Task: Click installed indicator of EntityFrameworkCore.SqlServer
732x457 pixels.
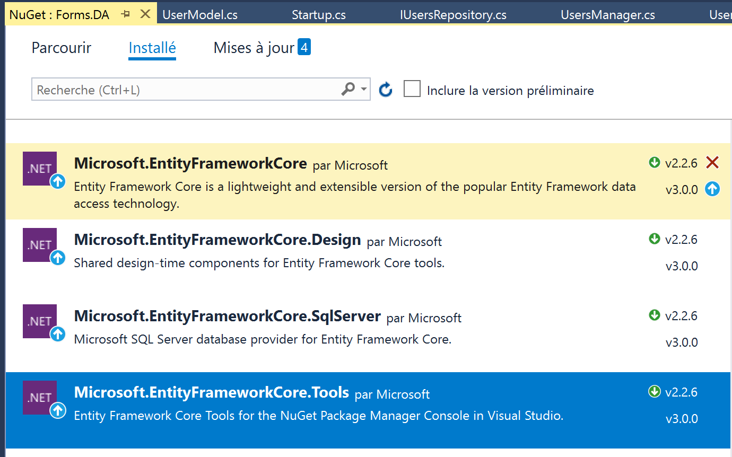Action: pos(655,315)
